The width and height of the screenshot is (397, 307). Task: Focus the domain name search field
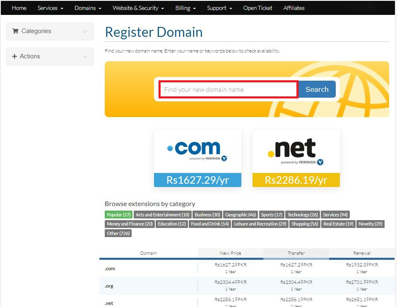[x=228, y=90]
